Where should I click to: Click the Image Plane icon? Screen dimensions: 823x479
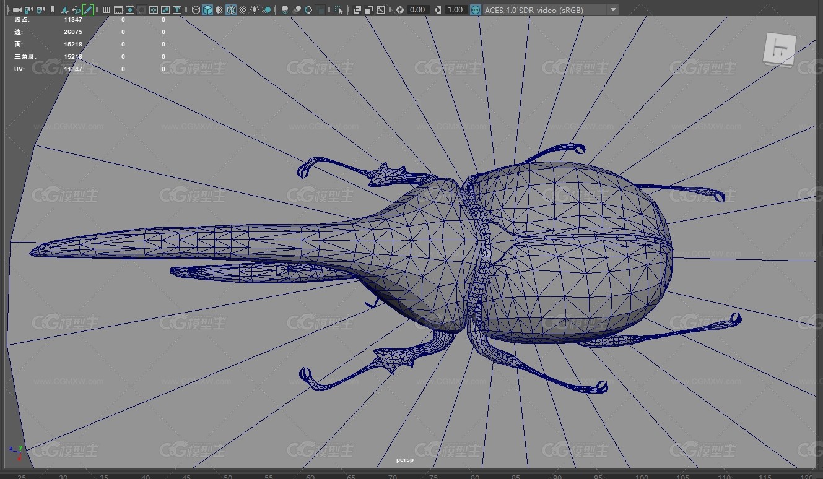coord(64,10)
